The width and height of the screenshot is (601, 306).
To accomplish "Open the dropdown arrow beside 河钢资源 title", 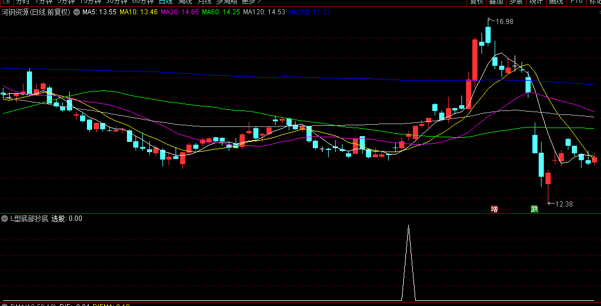I will tap(77, 12).
